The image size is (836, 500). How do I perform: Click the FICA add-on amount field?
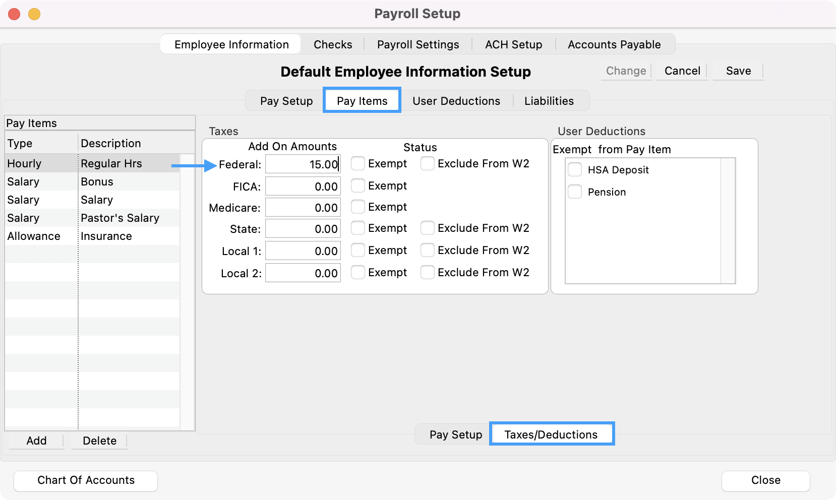pyautogui.click(x=303, y=186)
